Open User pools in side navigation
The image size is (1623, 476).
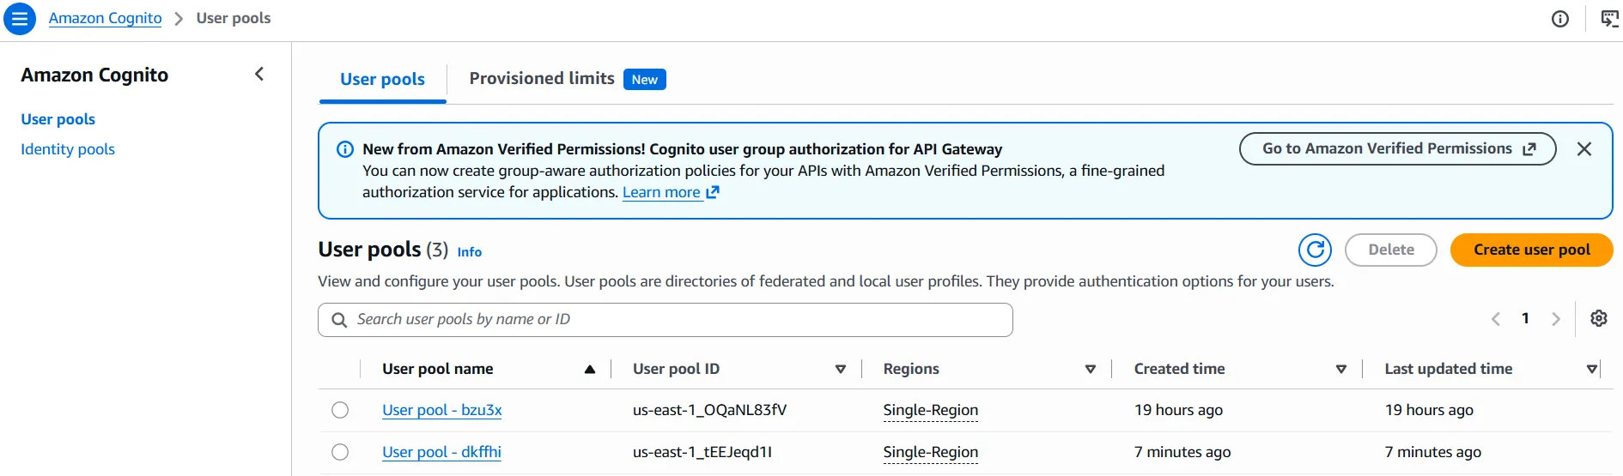58,119
